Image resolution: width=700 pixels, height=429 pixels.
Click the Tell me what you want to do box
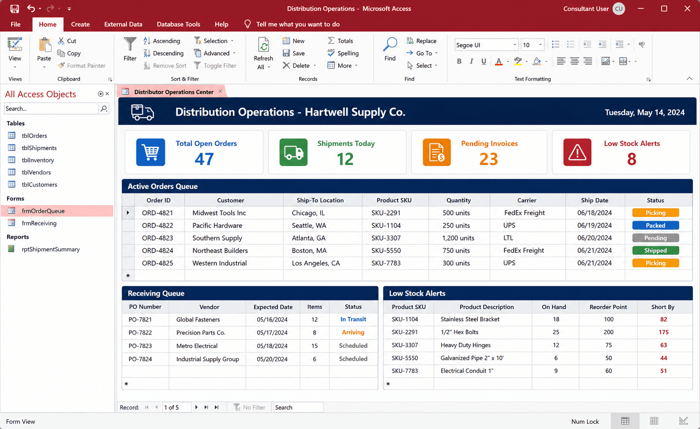pos(298,24)
